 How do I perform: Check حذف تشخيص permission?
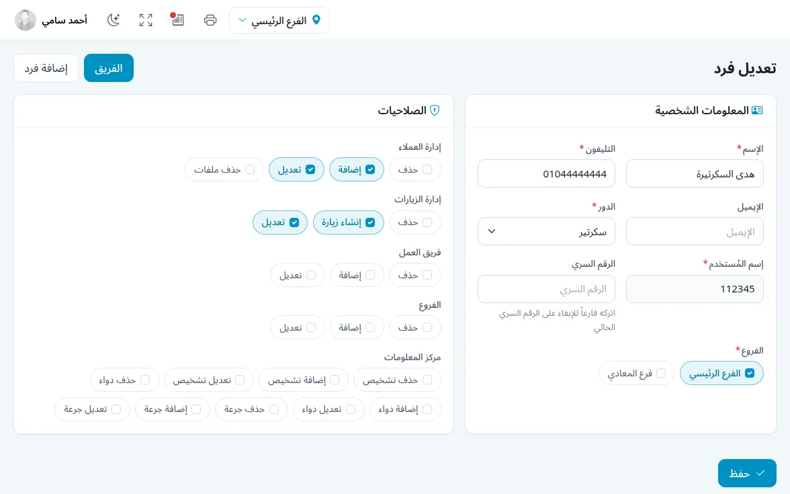(427, 380)
